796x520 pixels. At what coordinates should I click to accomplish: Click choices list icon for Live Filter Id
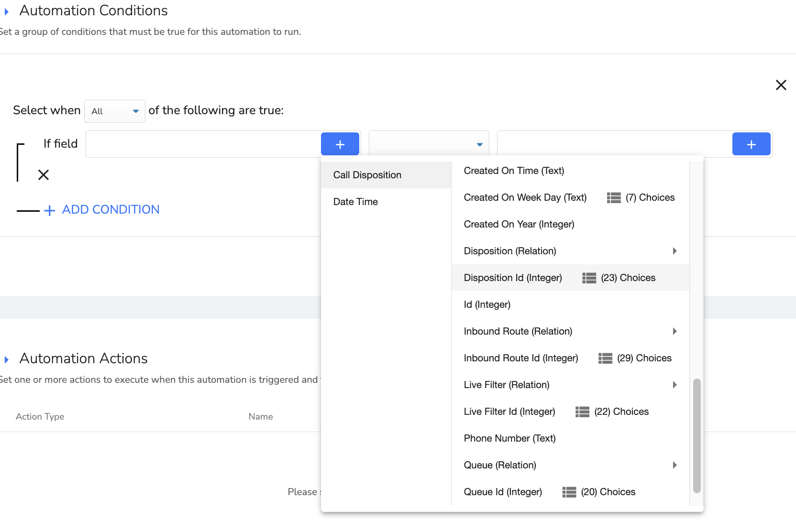(582, 412)
